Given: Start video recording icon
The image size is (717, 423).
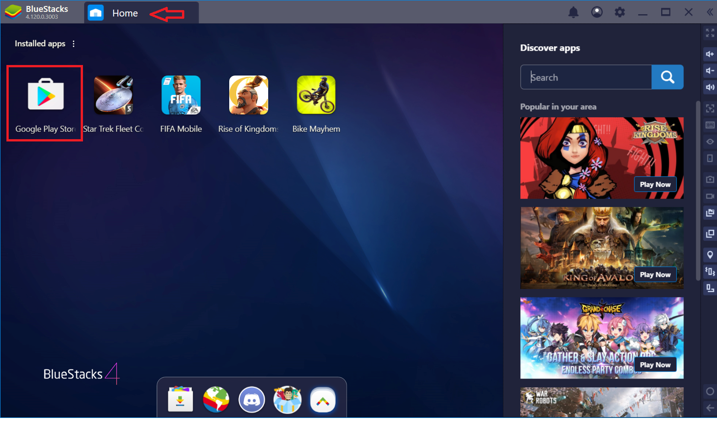Looking at the screenshot, I should 710,196.
